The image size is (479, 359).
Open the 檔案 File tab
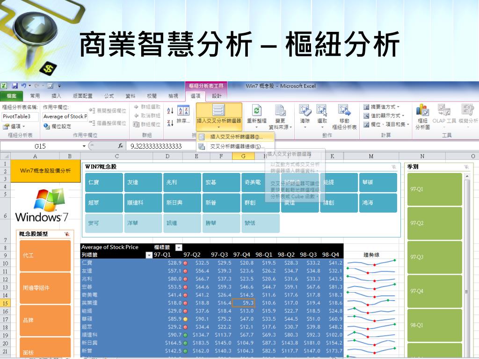point(11,96)
